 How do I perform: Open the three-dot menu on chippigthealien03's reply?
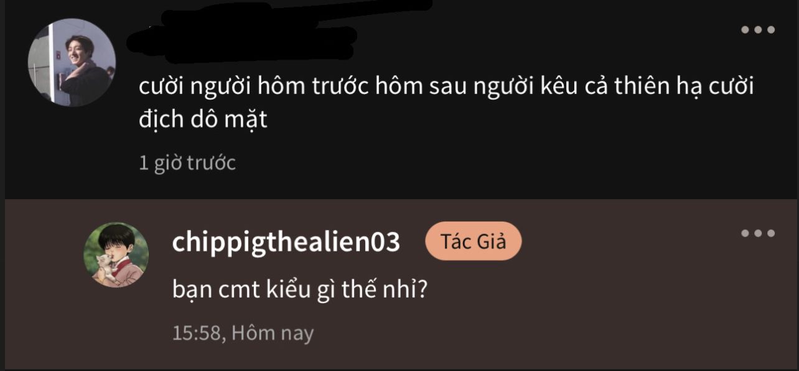(757, 233)
